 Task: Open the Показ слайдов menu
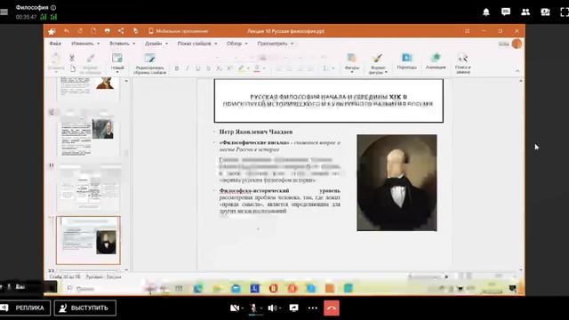pos(197,44)
